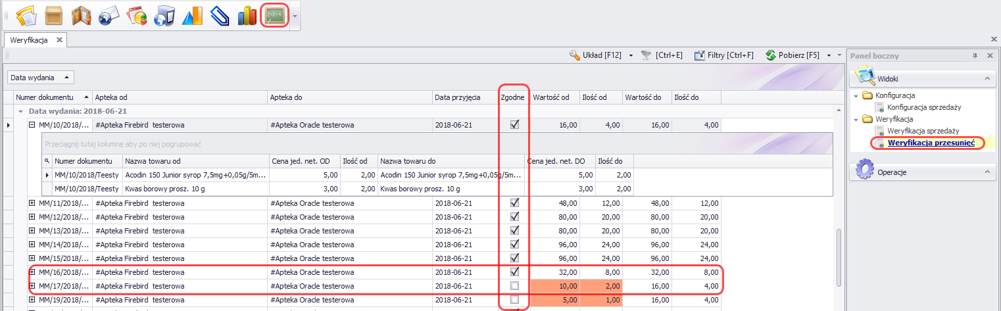Viewport: 1001px width, 311px height.
Task: Switch to the Weryfikacja tab
Action: coord(29,40)
